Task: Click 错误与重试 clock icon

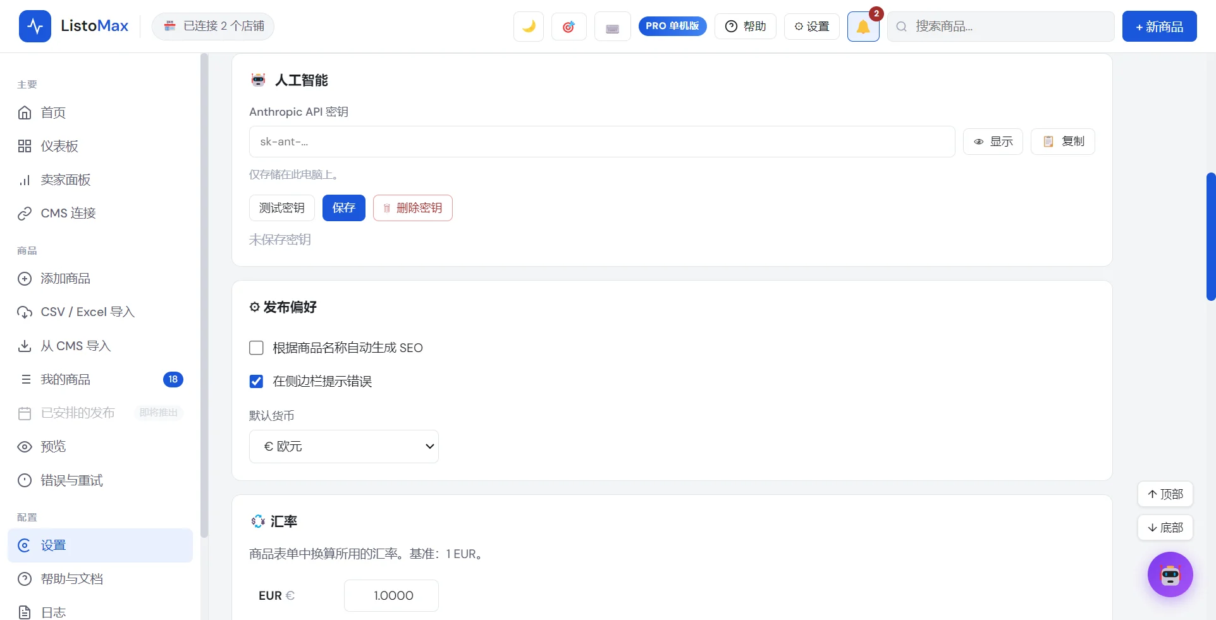Action: coord(25,480)
